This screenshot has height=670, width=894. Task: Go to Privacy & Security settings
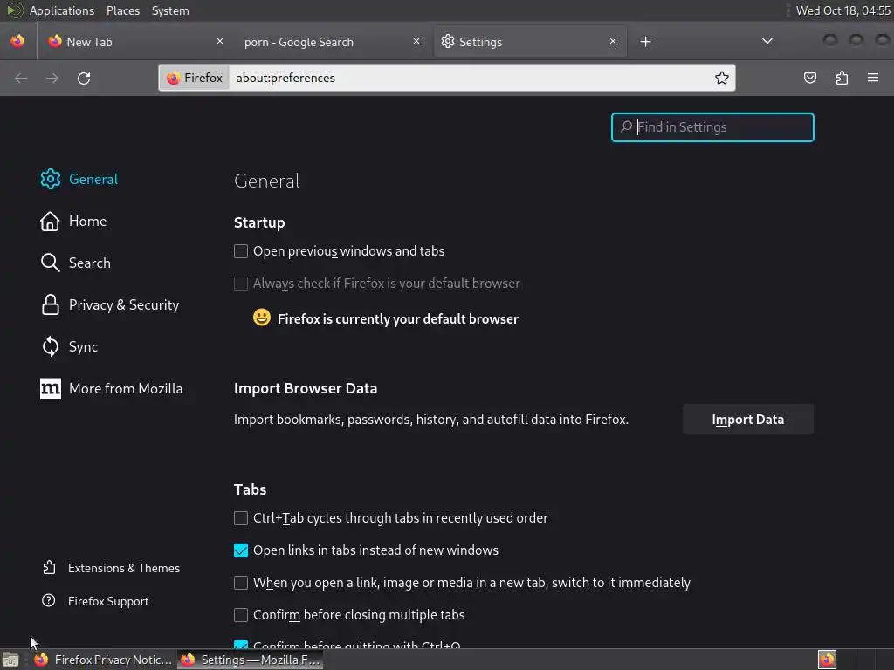pyautogui.click(x=123, y=305)
